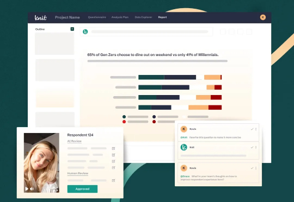294x202 pixels.
Task: Click the green Knit icon beside the prompt bar
Action: point(85,32)
